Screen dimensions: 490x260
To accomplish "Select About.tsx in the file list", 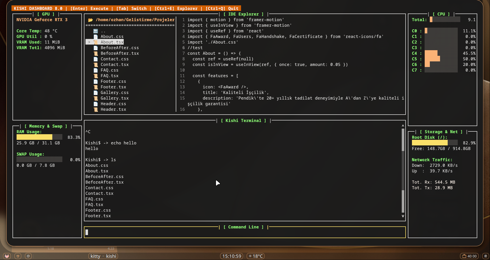I will pyautogui.click(x=112, y=42).
